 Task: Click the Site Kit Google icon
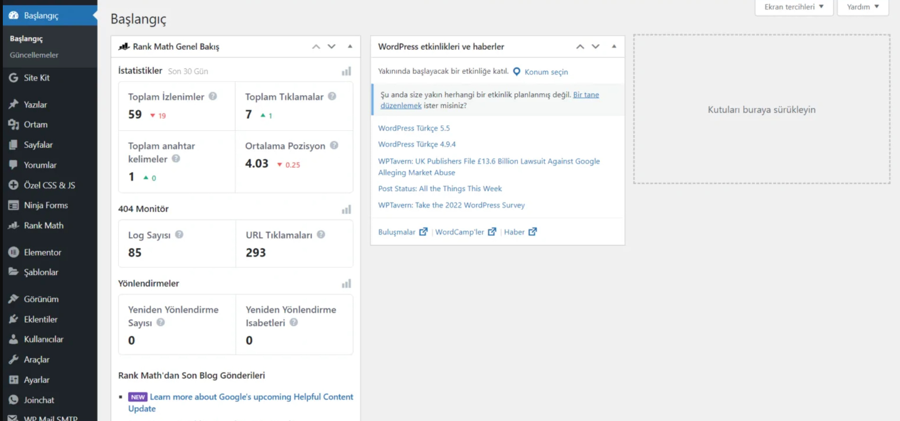pos(14,78)
